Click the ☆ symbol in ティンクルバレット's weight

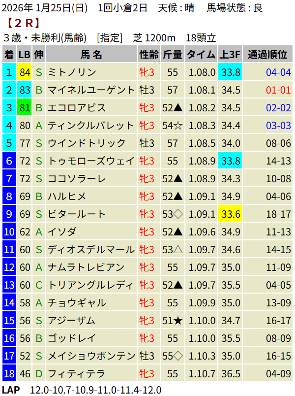click(178, 126)
